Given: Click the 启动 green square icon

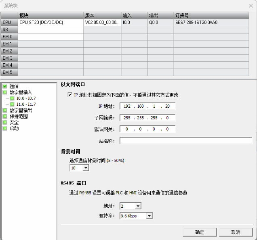Looking at the screenshot, I should click(5, 128).
